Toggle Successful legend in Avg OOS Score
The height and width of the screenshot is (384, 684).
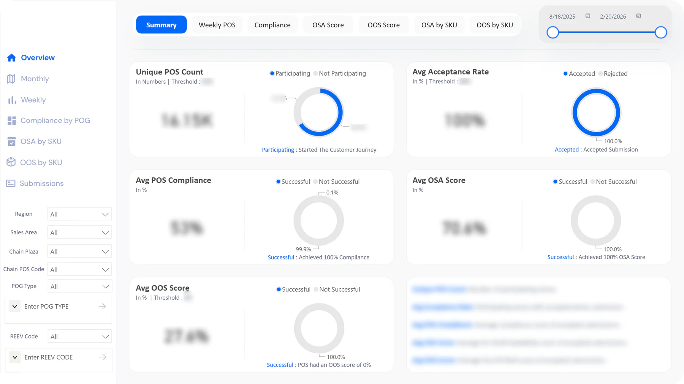(x=293, y=289)
